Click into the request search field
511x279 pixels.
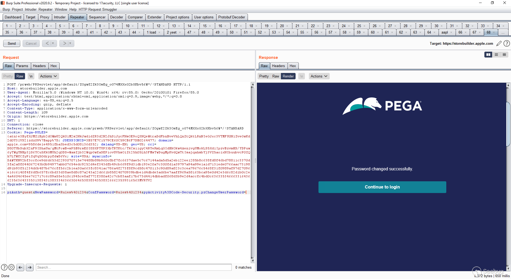click(x=134, y=267)
